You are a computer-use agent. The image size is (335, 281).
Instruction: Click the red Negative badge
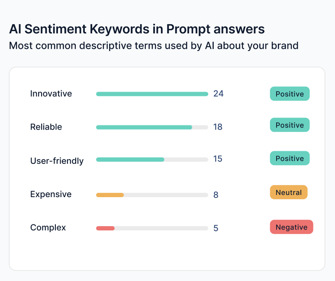point(291,227)
